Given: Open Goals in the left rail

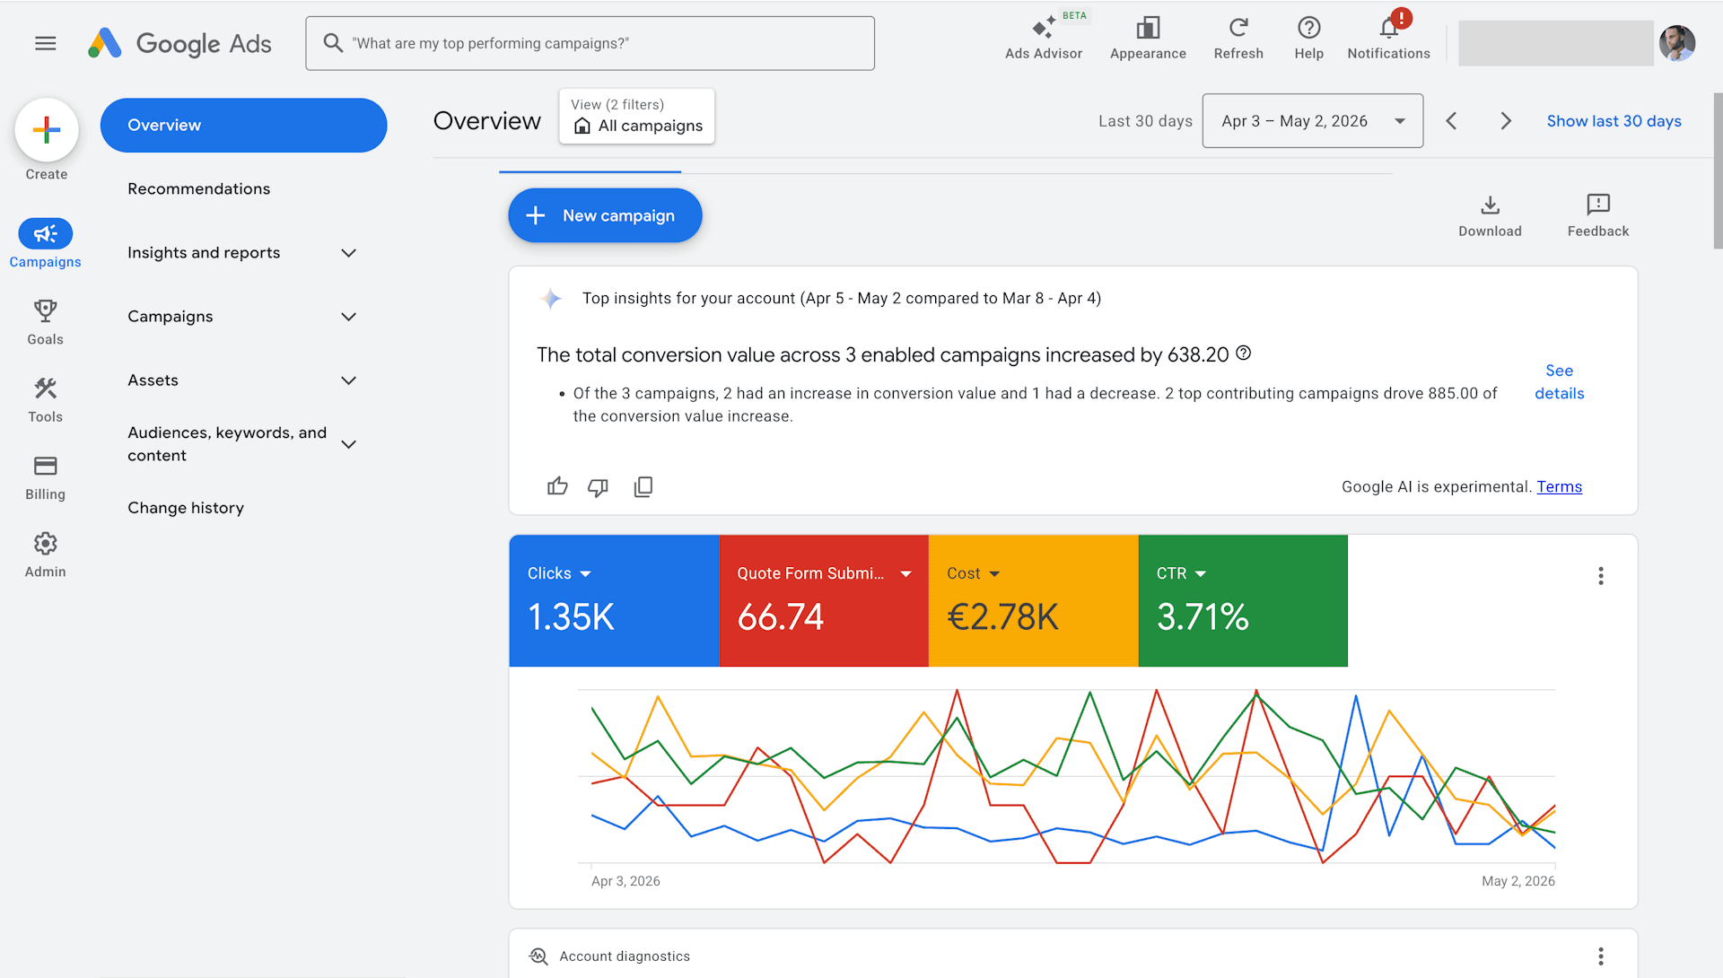Looking at the screenshot, I should [46, 322].
